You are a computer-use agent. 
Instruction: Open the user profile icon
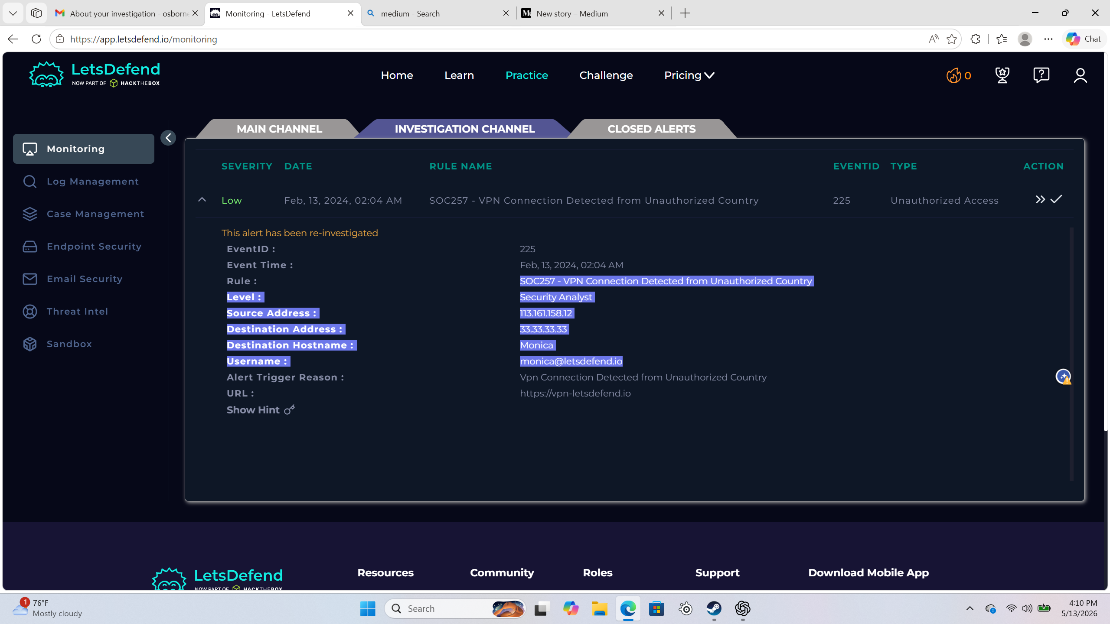1080,75
